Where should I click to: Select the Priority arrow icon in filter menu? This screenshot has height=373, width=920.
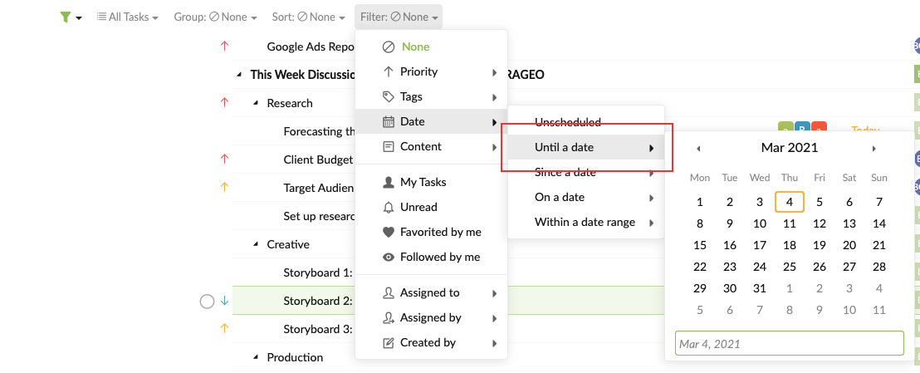pos(388,71)
